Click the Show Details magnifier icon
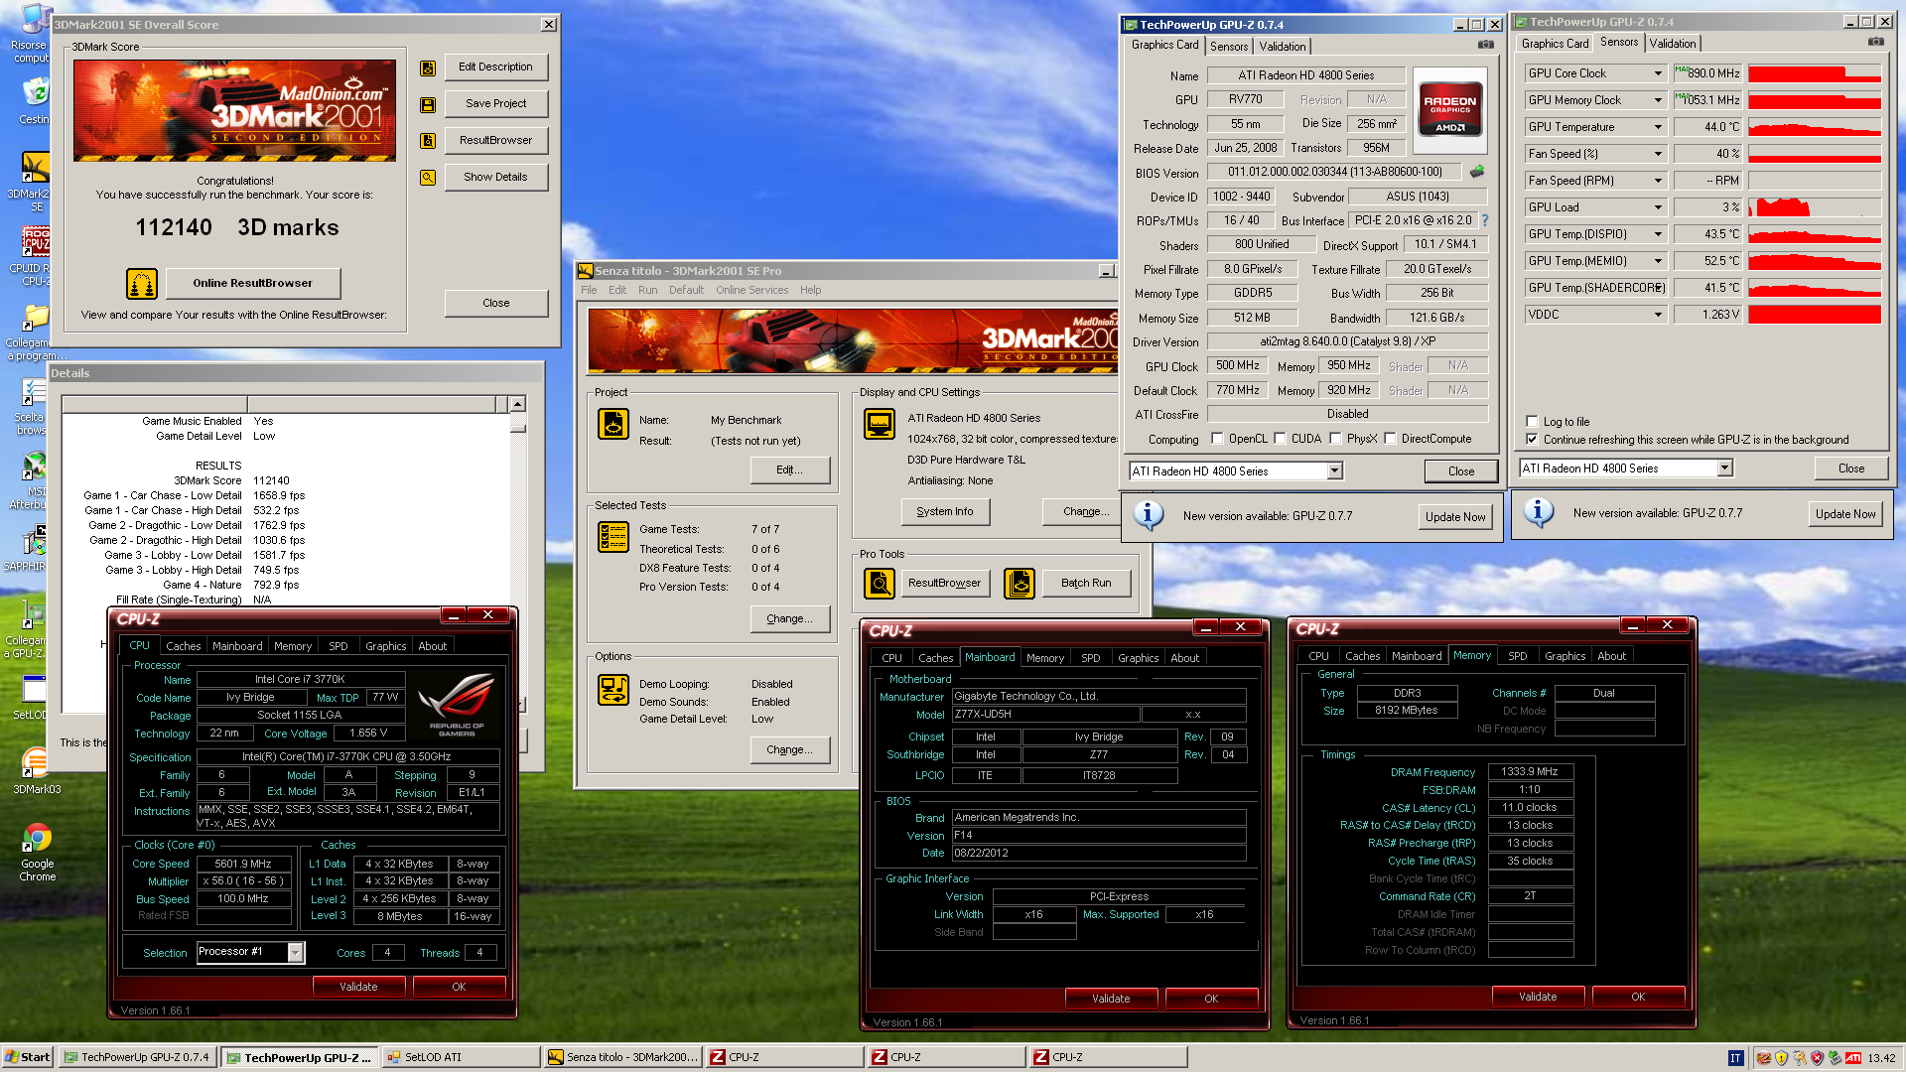1906x1072 pixels. [428, 178]
